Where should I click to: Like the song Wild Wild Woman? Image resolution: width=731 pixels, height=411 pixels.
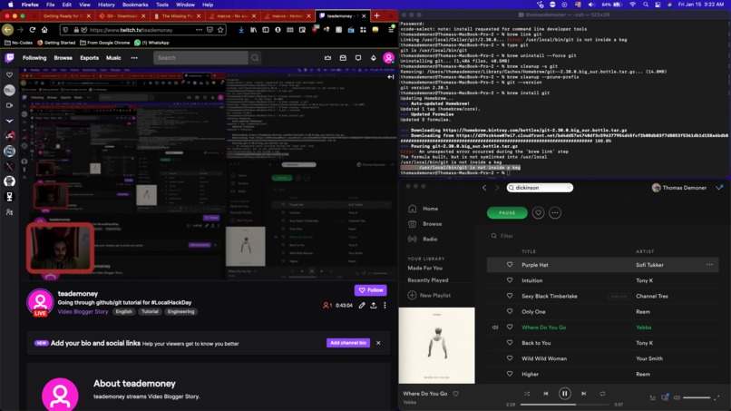(510, 358)
